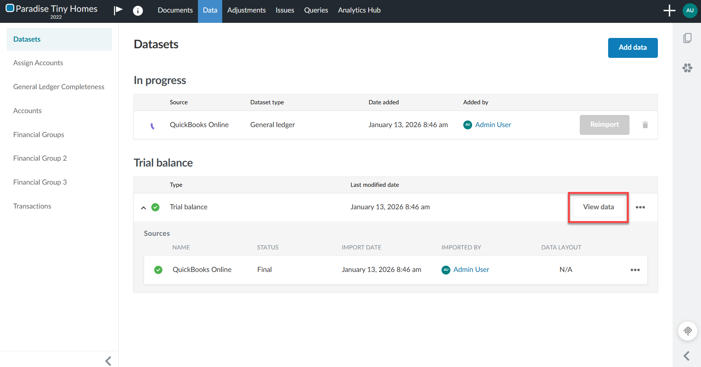Open the AU user avatar menu
Viewport: 701px width, 367px height.
tap(690, 10)
